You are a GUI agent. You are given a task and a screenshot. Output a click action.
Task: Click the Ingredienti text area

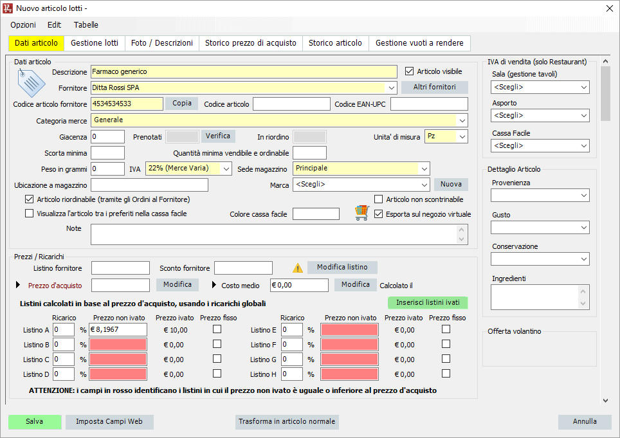pyautogui.click(x=540, y=297)
